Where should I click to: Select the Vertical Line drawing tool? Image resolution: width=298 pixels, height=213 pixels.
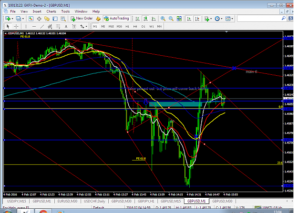pyautogui.click(x=26, y=26)
